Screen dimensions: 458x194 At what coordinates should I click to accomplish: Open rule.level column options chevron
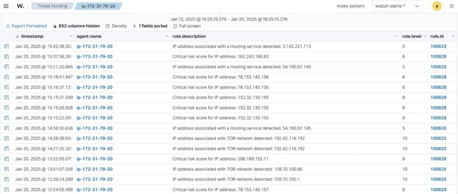click(425, 37)
